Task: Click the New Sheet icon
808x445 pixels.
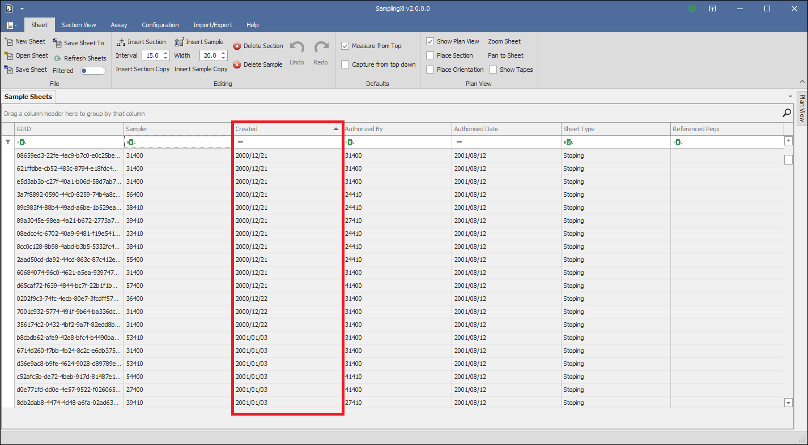Action: point(8,41)
